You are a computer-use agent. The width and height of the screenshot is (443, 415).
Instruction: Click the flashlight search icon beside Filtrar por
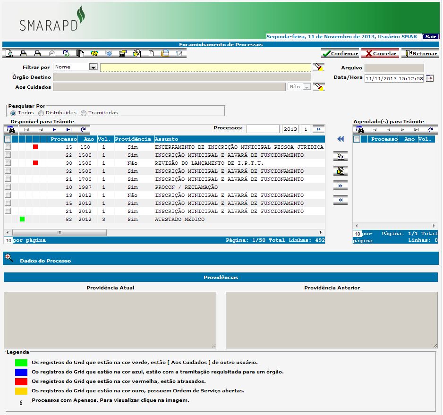[319, 67]
